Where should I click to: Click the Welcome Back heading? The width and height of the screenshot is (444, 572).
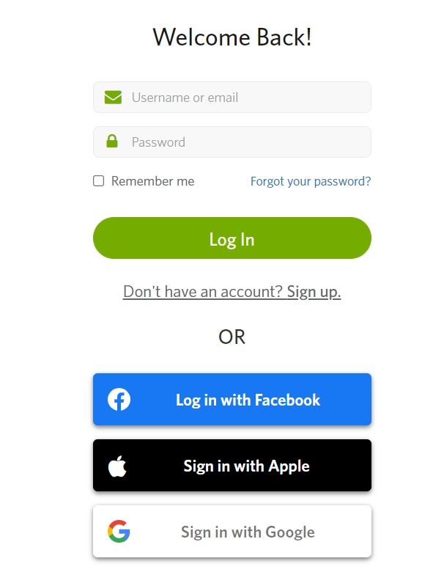pyautogui.click(x=232, y=37)
